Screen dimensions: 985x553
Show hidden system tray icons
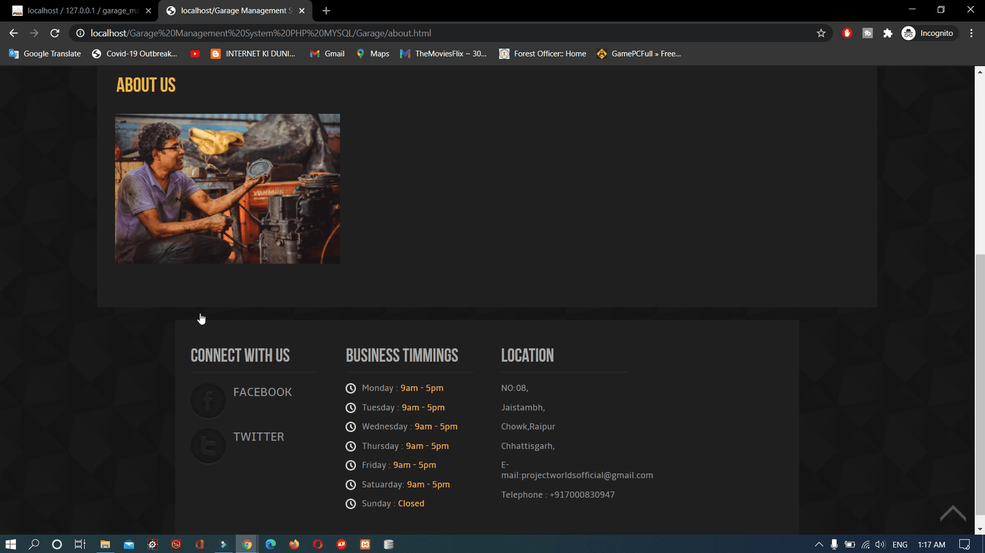tap(818, 544)
